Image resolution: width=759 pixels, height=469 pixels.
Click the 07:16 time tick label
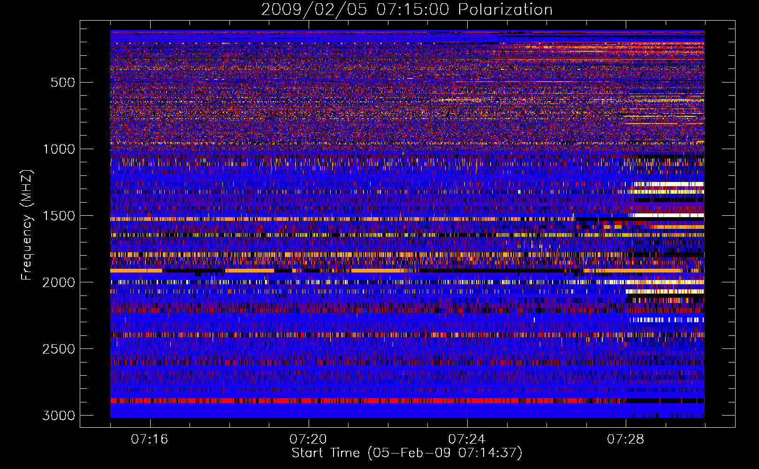[x=150, y=439]
